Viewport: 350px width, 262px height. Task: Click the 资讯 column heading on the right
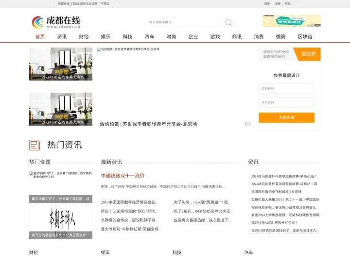point(253,162)
